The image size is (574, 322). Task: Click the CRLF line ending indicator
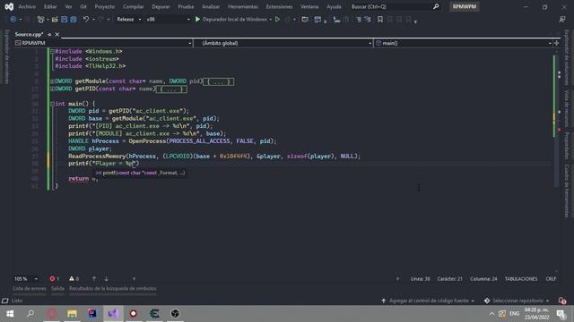tap(551, 279)
